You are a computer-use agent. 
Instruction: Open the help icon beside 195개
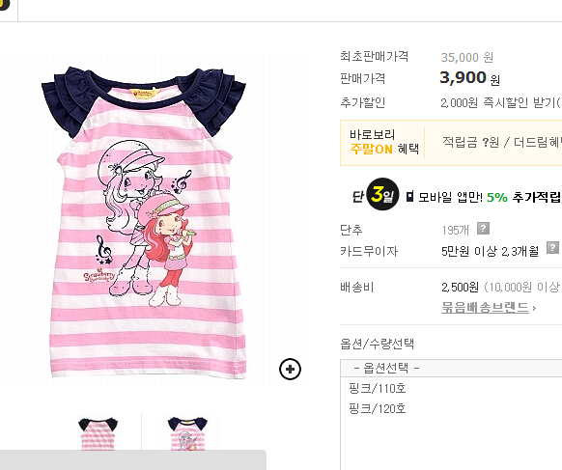click(483, 228)
